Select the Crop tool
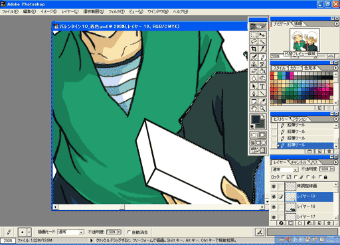This screenshot has height=245, width=340. pyautogui.click(x=254, y=48)
